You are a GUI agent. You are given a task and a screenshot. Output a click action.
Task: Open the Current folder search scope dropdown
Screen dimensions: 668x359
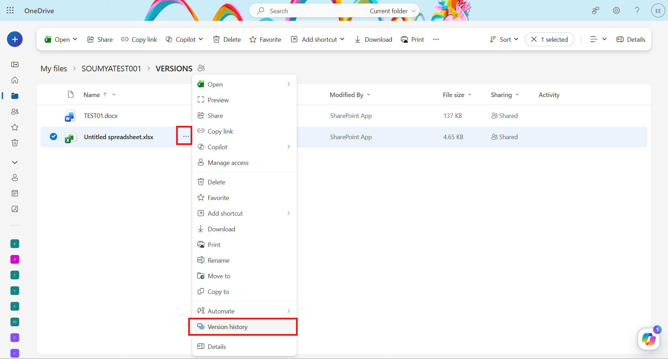[393, 11]
